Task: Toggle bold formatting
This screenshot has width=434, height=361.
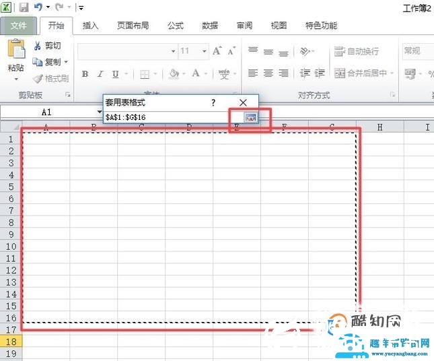Action: [85, 74]
